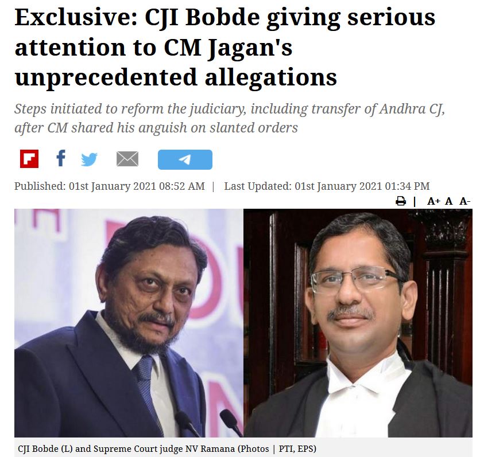
Task: Click the italic subheadline about judiciary reform
Action: click(x=230, y=118)
